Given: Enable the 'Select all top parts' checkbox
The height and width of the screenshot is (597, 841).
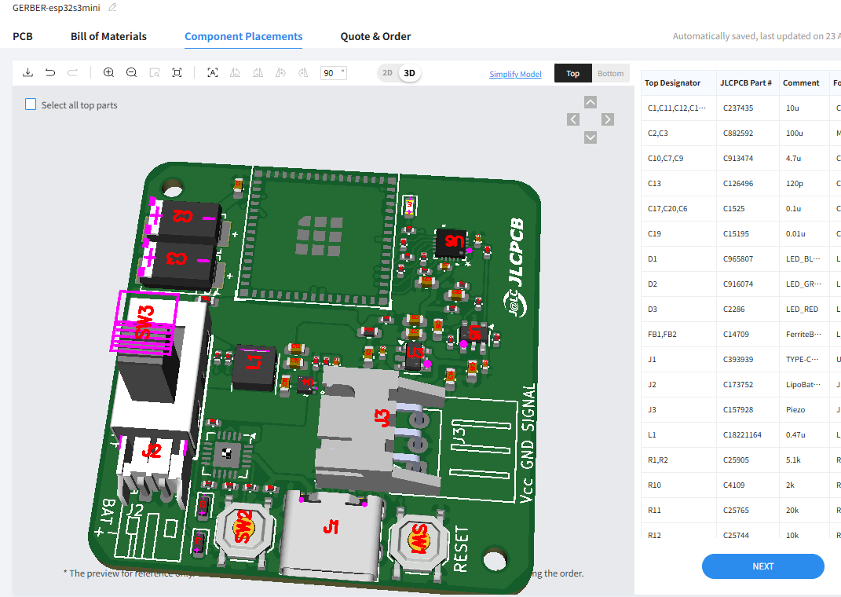Looking at the screenshot, I should pyautogui.click(x=31, y=104).
